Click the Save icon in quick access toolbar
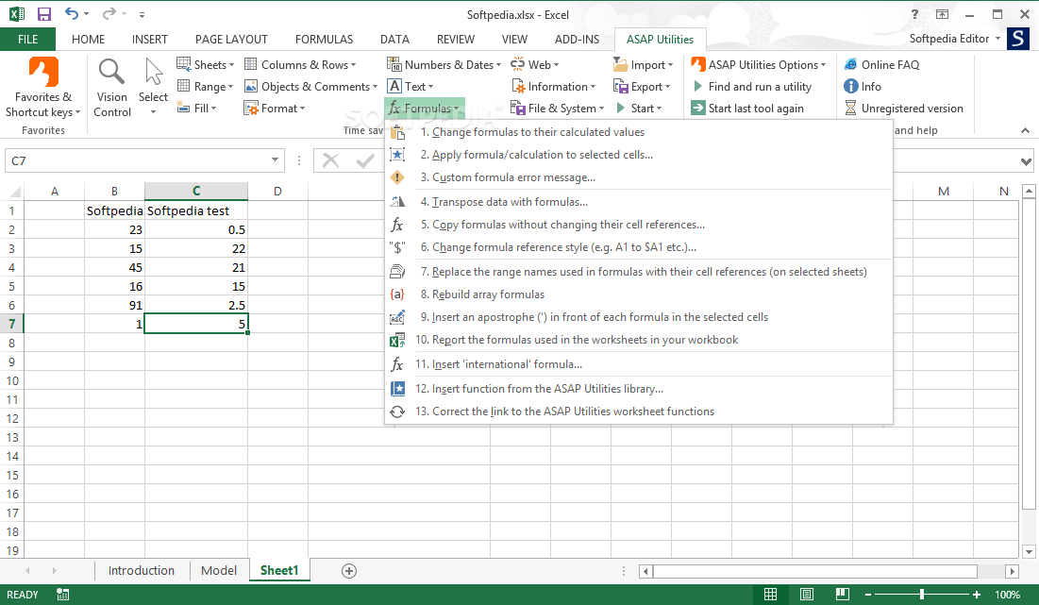The height and width of the screenshot is (605, 1039). 43,14
